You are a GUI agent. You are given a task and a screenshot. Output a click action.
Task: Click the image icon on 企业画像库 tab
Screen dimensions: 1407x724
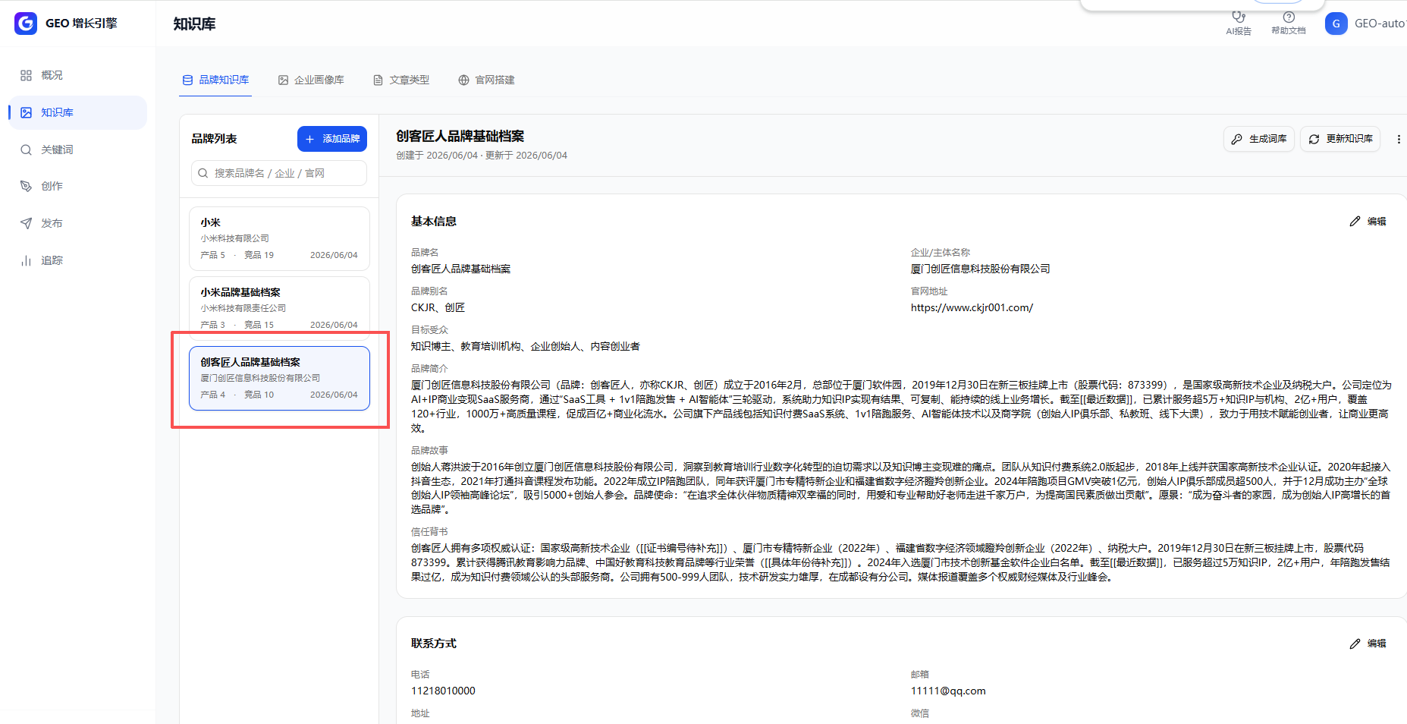point(283,80)
